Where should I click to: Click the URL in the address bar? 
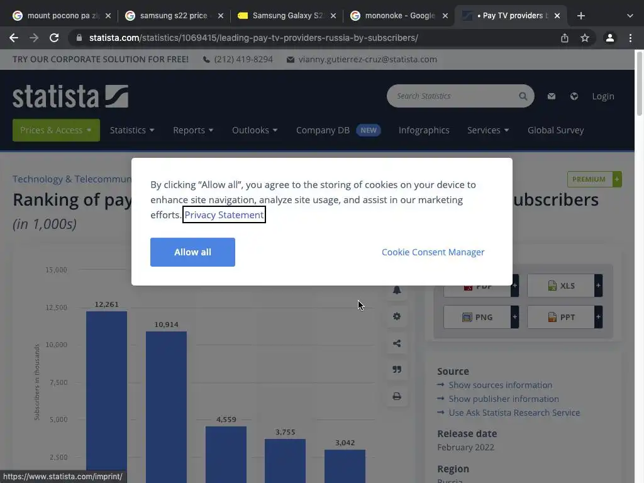253,38
